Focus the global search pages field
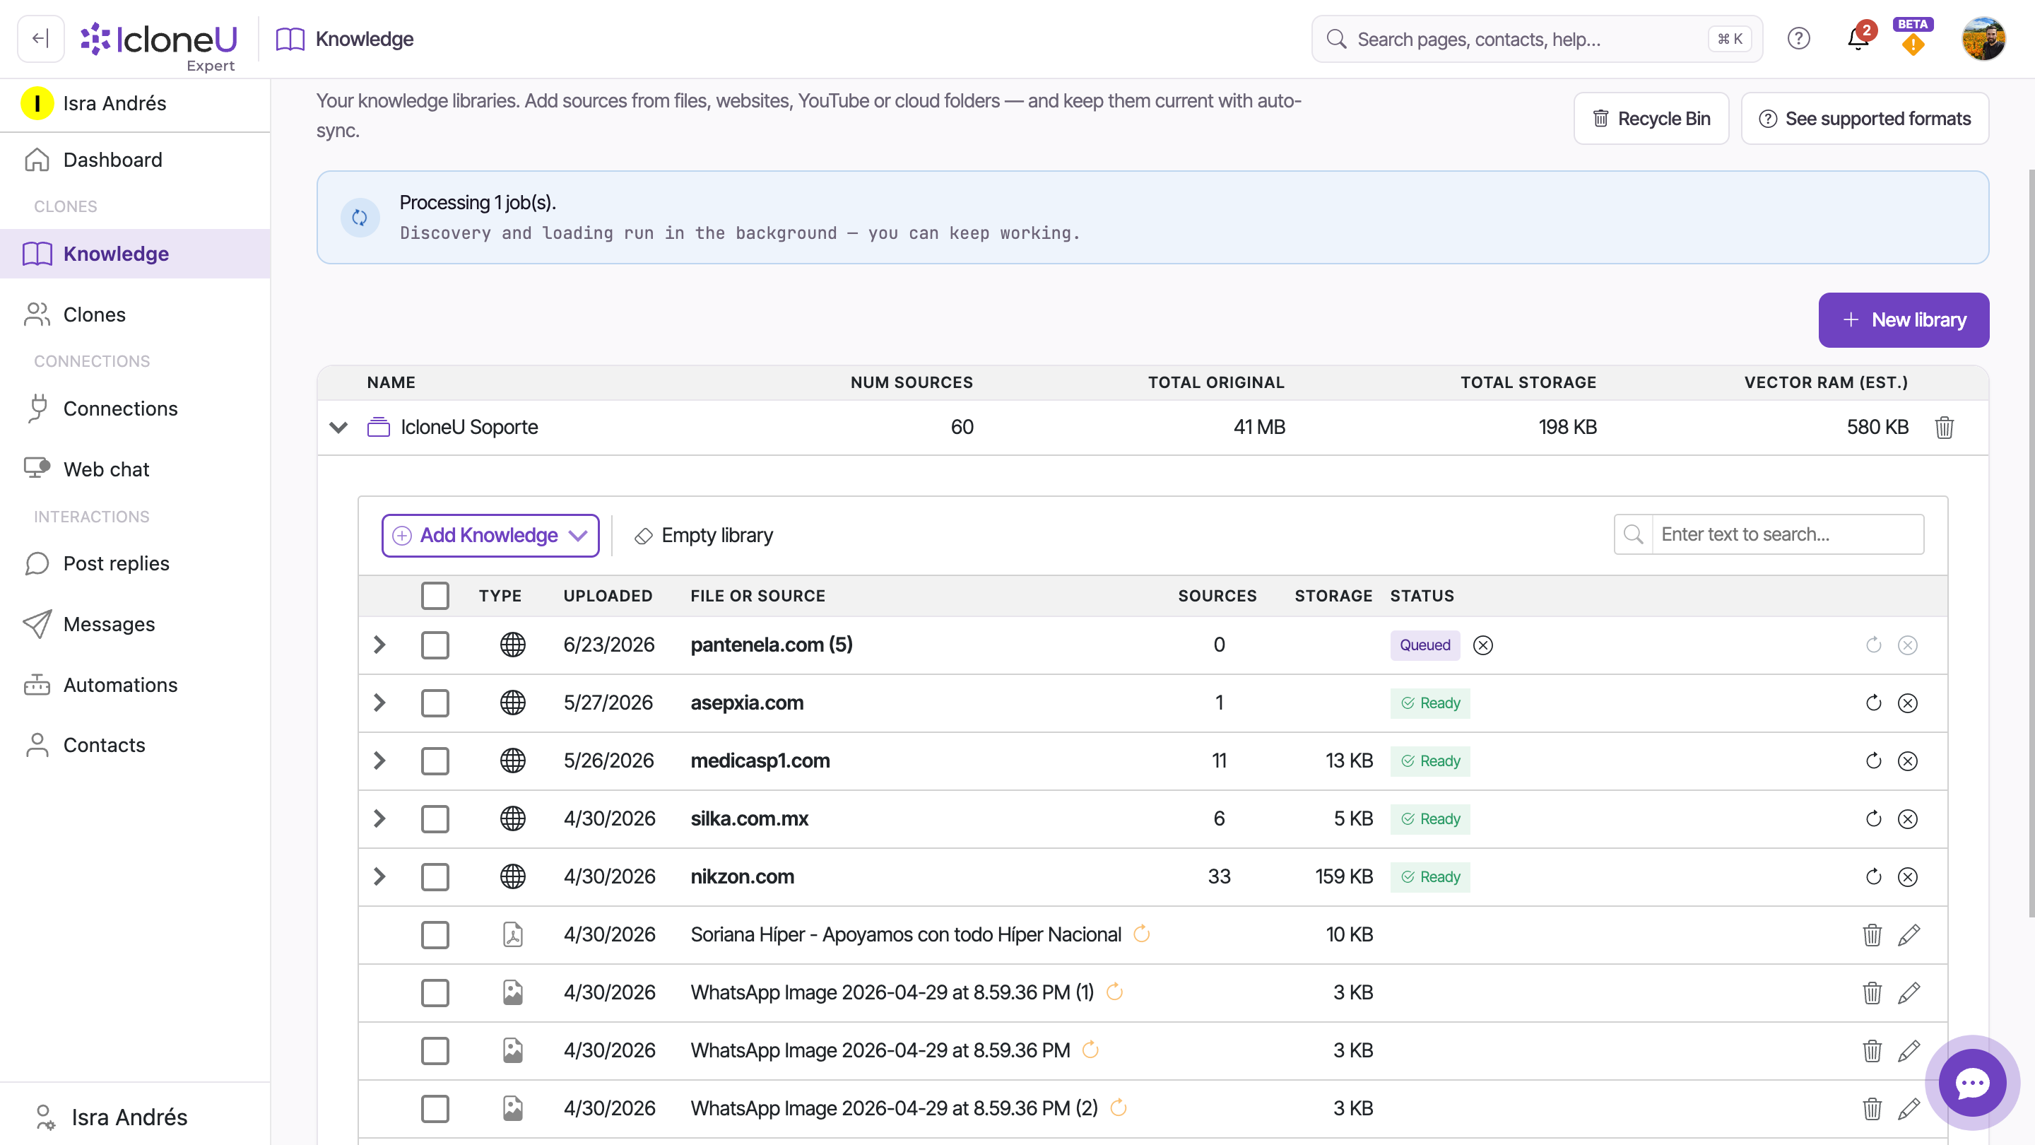Screen dimensions: 2035x1145 [1537, 39]
